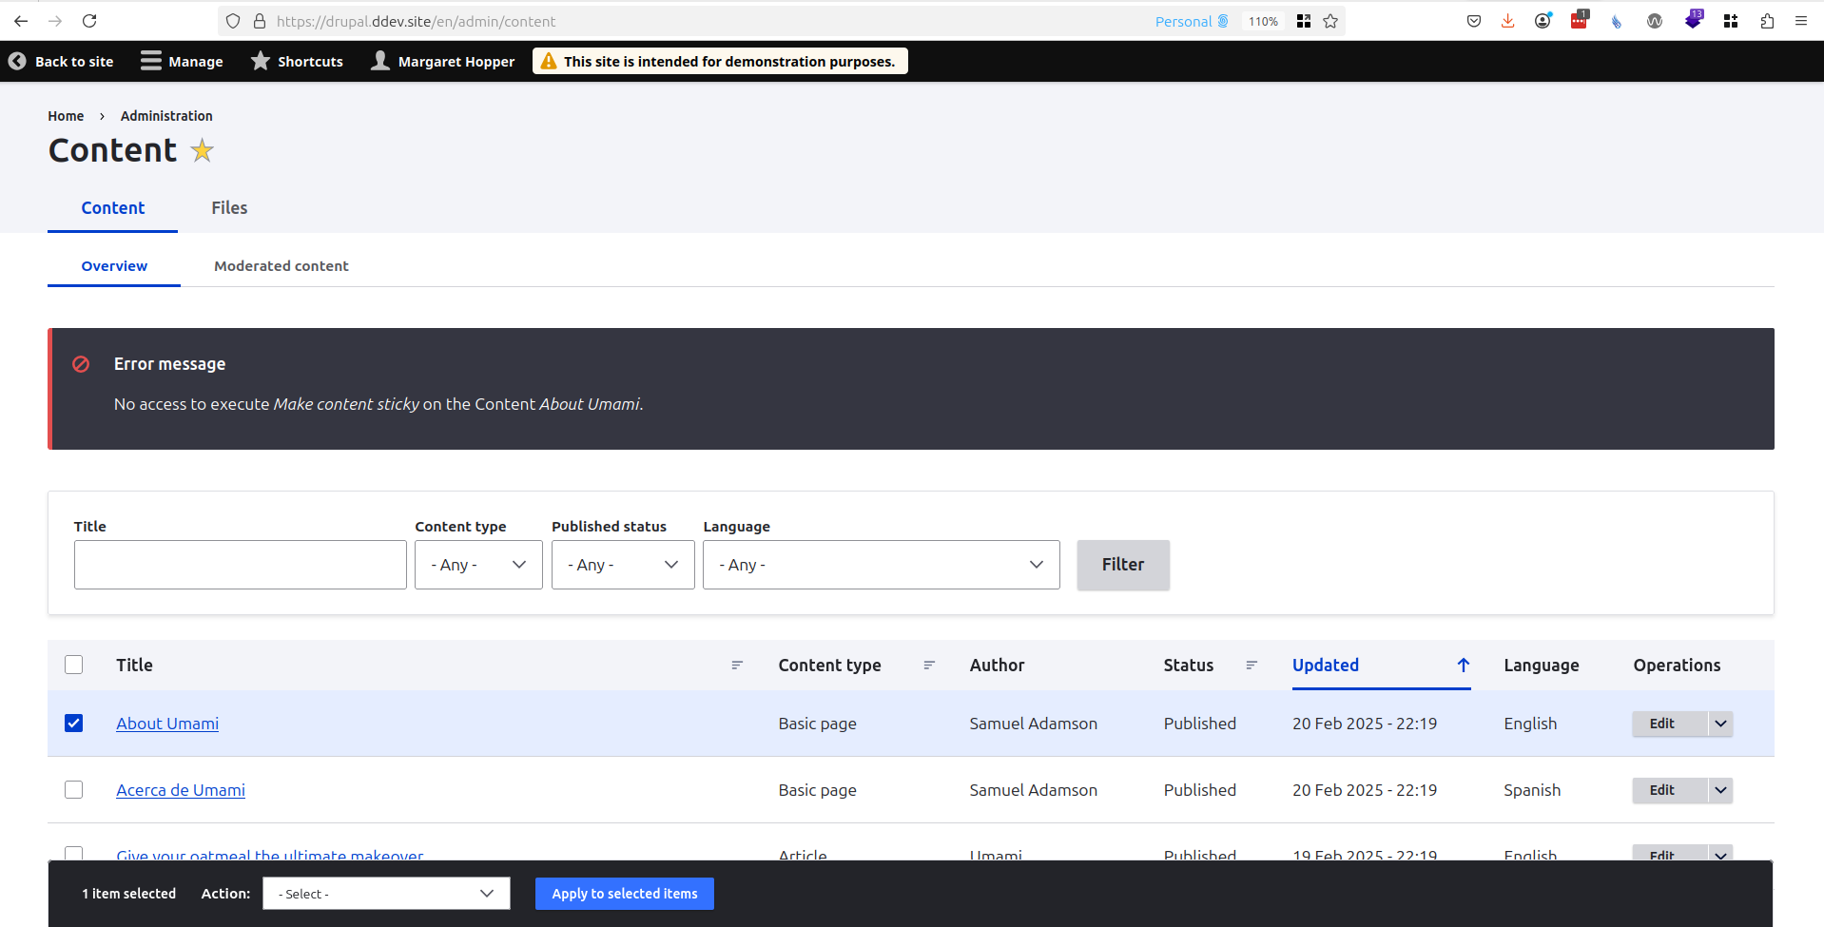
Task: Open the browser extensions puzzle icon
Action: (1767, 21)
